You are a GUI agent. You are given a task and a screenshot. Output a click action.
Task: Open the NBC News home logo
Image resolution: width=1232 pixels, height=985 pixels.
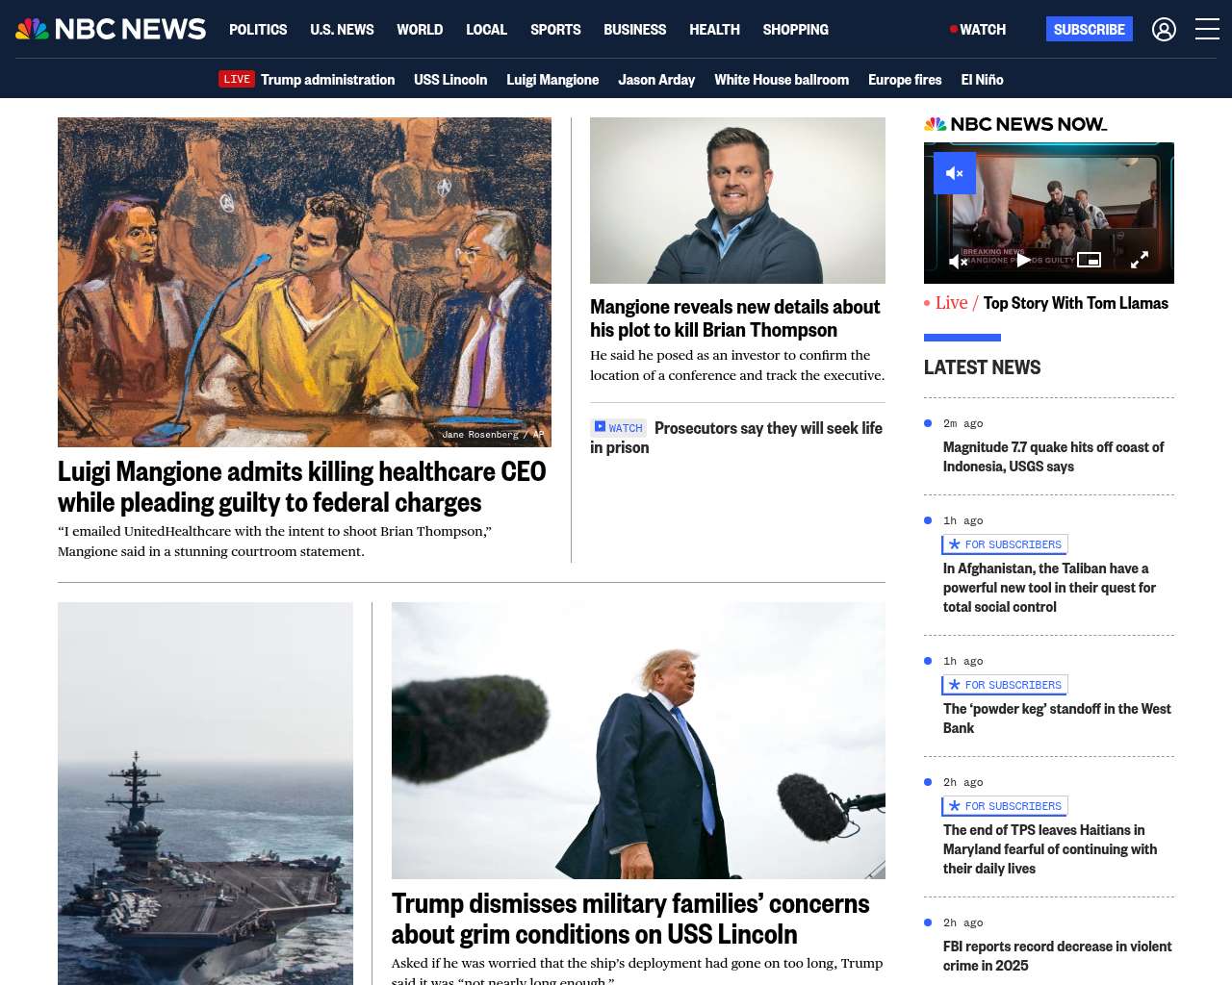pyautogui.click(x=111, y=29)
